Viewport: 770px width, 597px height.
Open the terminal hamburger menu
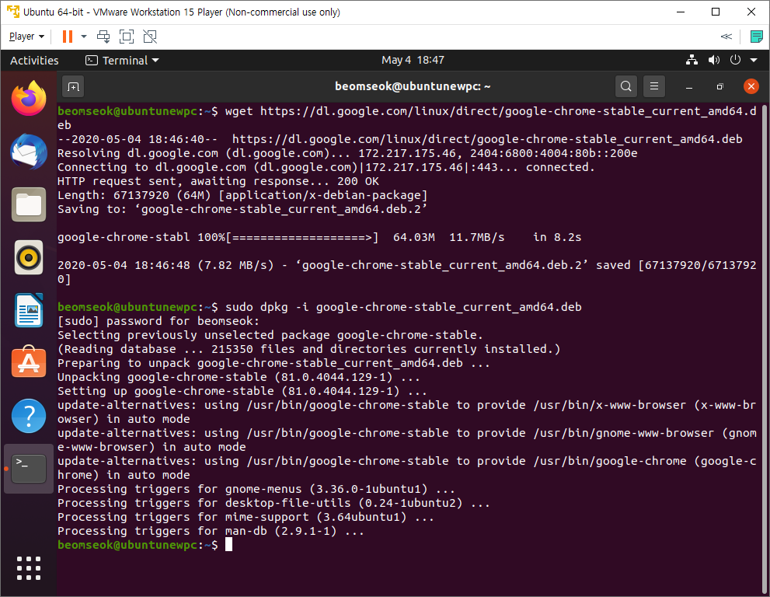[x=654, y=86]
